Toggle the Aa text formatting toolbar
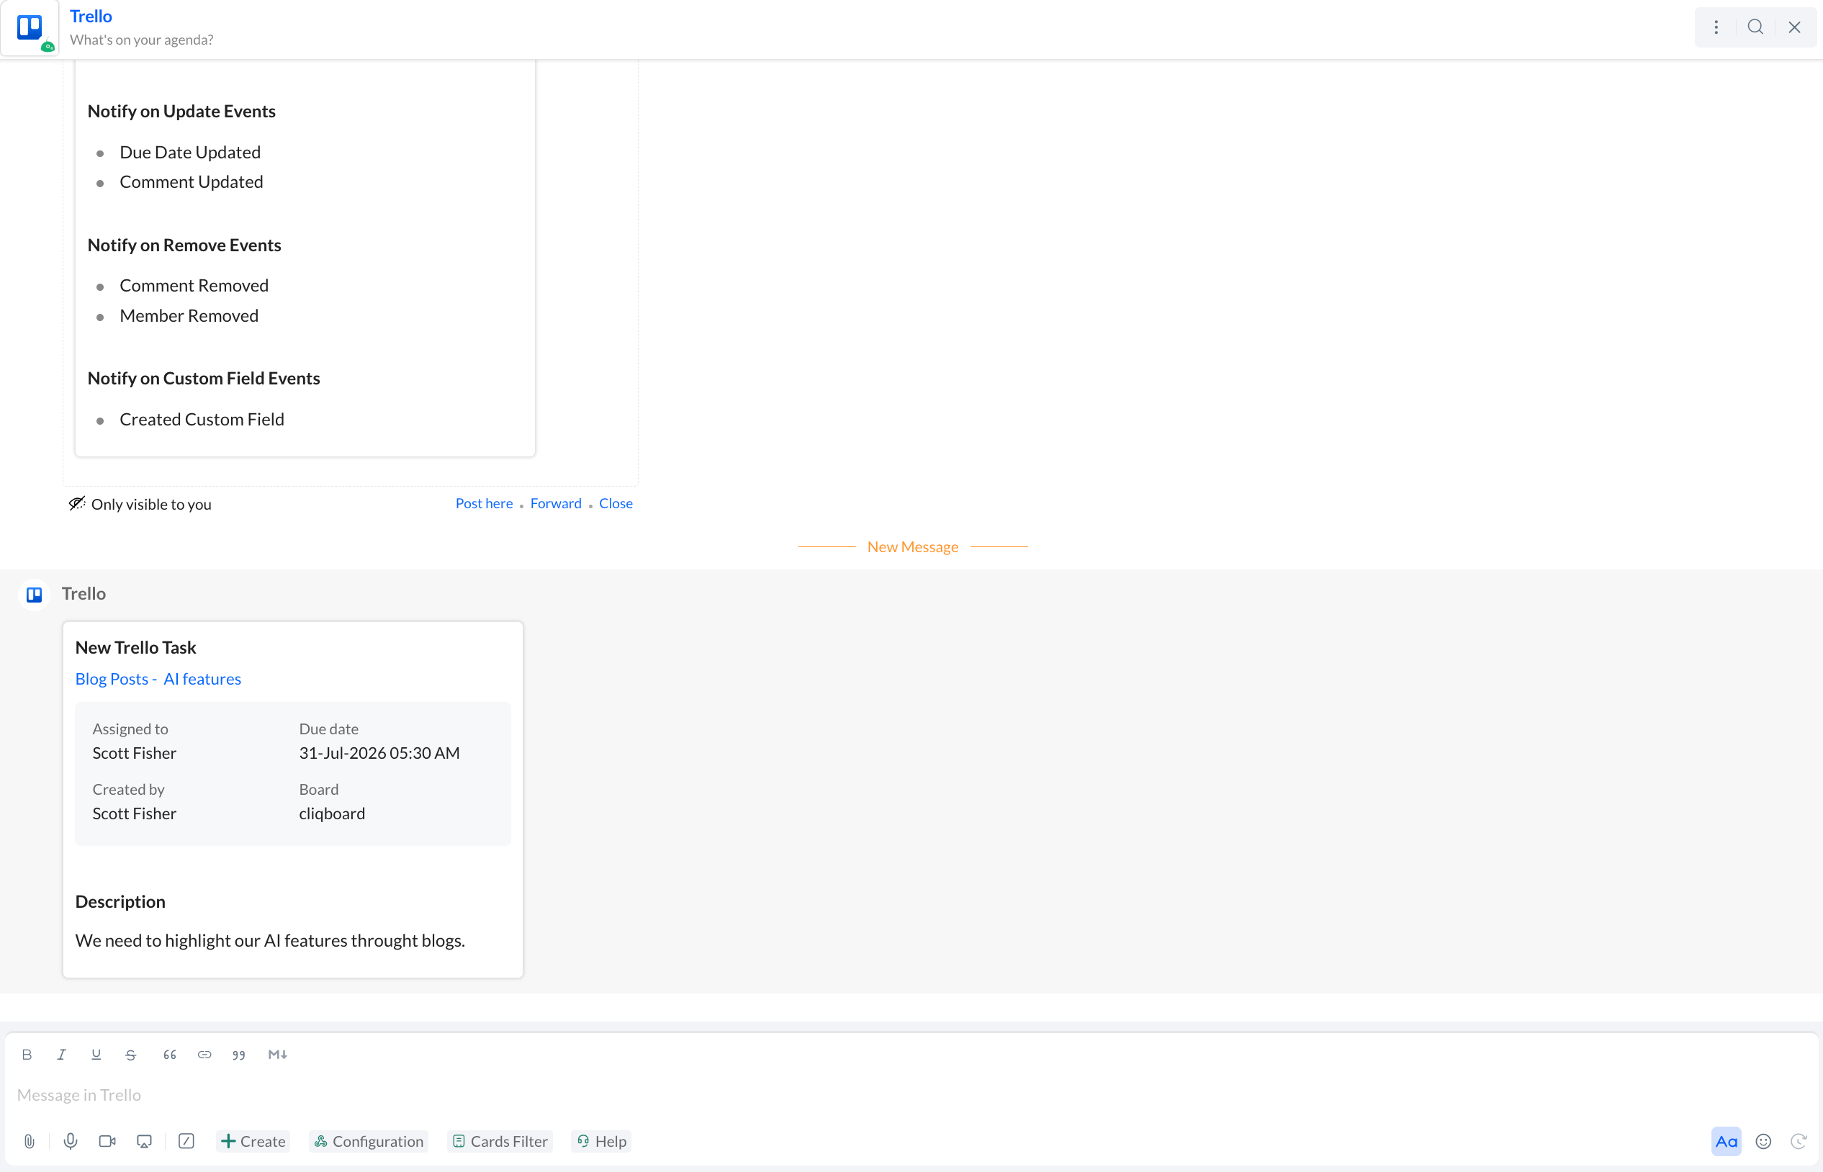This screenshot has height=1172, width=1823. pyautogui.click(x=1727, y=1142)
